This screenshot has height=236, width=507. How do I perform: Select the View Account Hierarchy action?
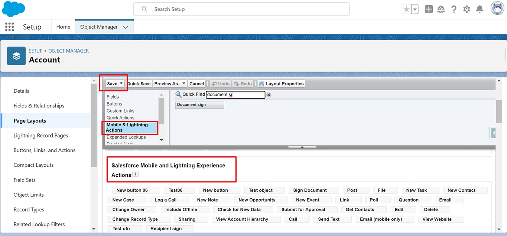click(x=246, y=219)
